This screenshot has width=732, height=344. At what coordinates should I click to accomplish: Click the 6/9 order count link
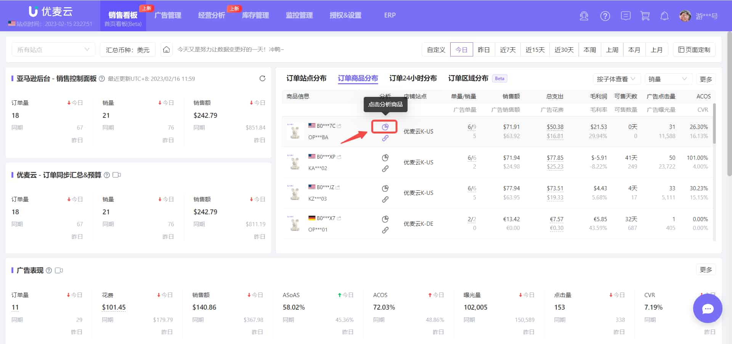pos(472,127)
